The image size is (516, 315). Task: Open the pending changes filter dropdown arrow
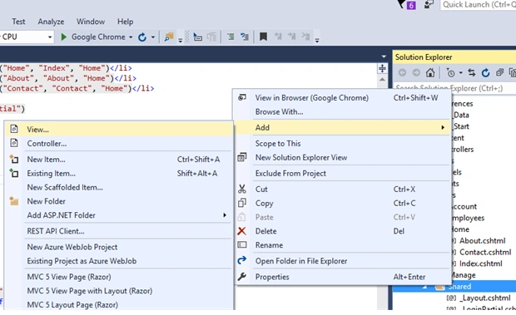point(461,72)
